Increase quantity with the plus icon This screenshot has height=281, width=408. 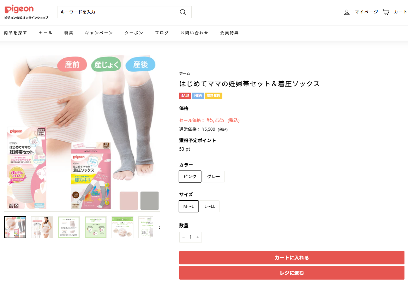tap(198, 237)
